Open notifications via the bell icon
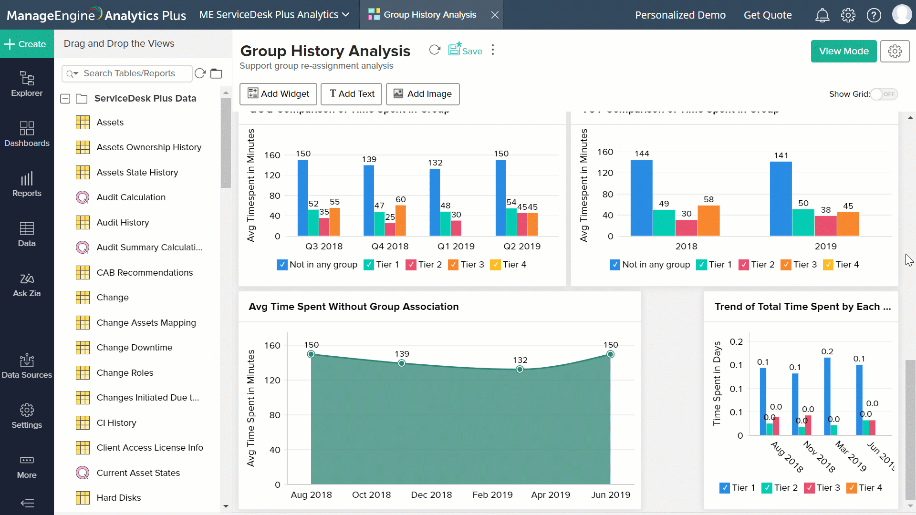 (x=822, y=15)
